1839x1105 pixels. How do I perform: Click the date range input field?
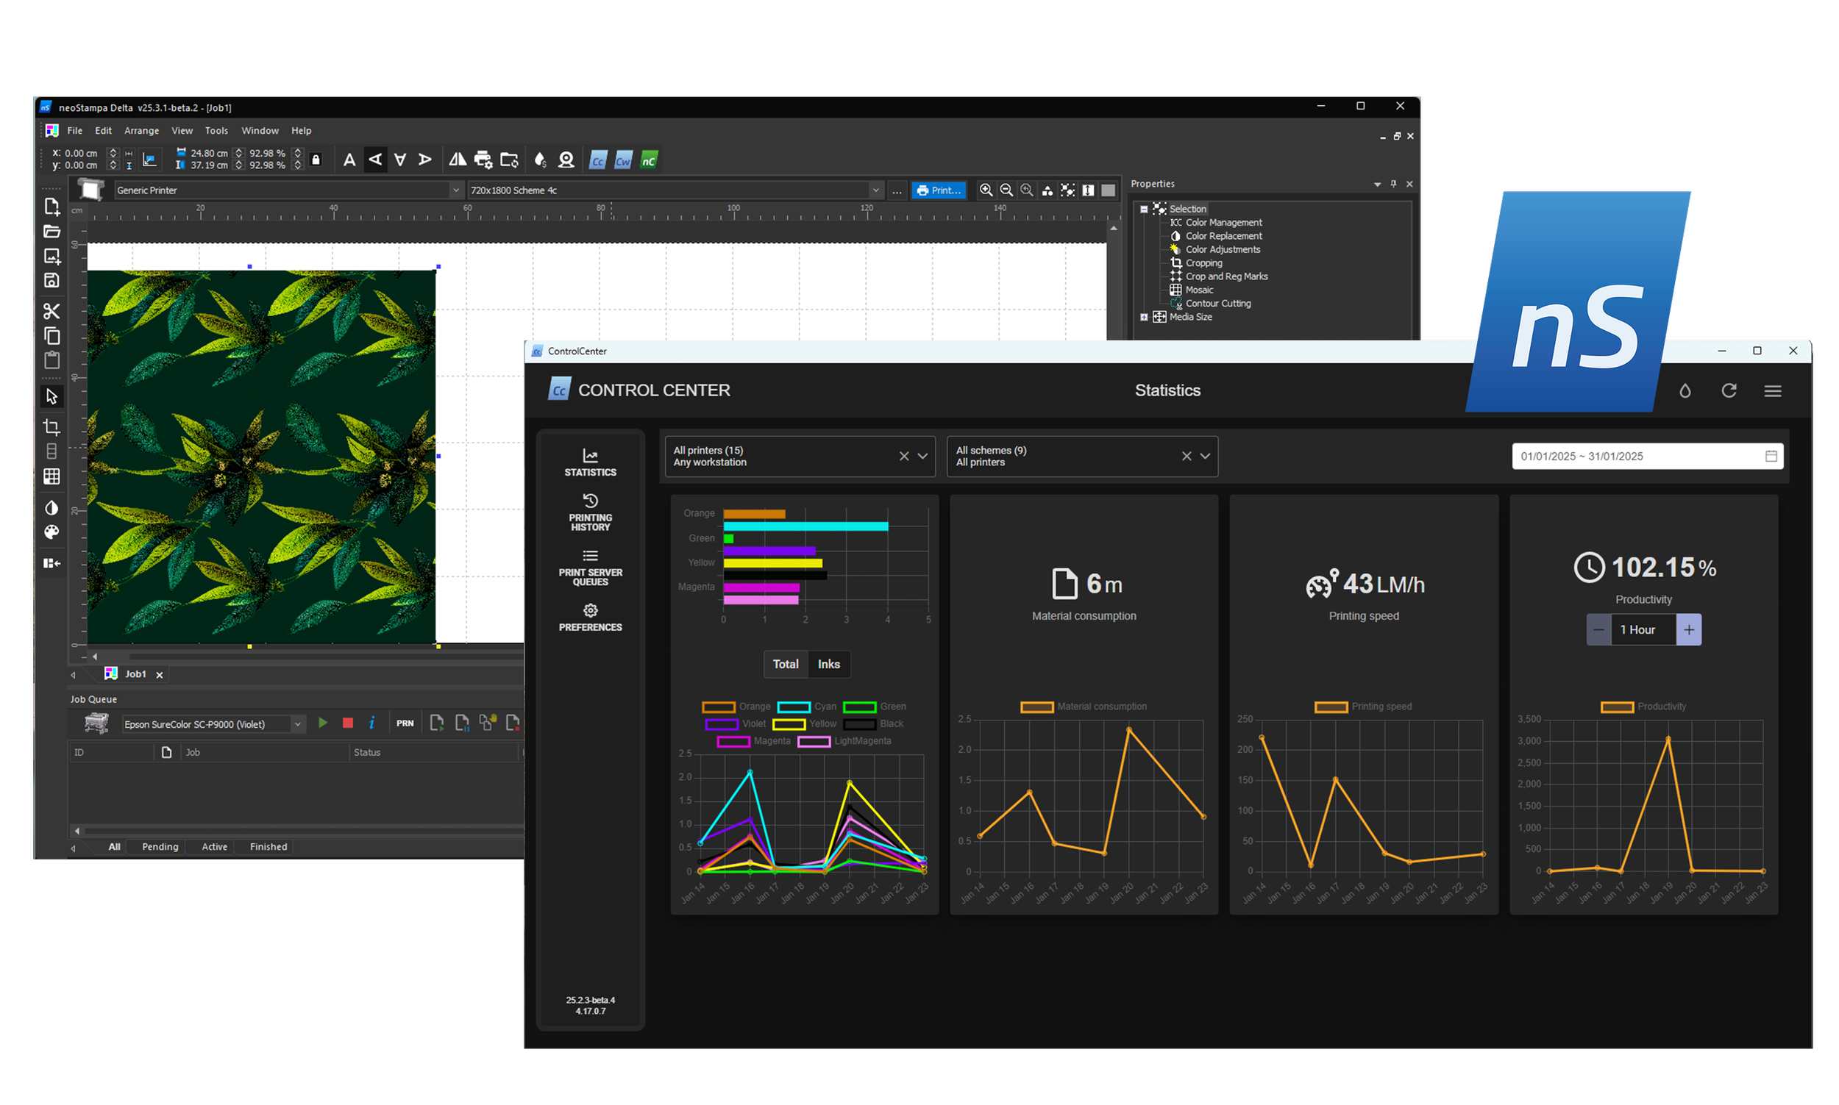[1639, 456]
